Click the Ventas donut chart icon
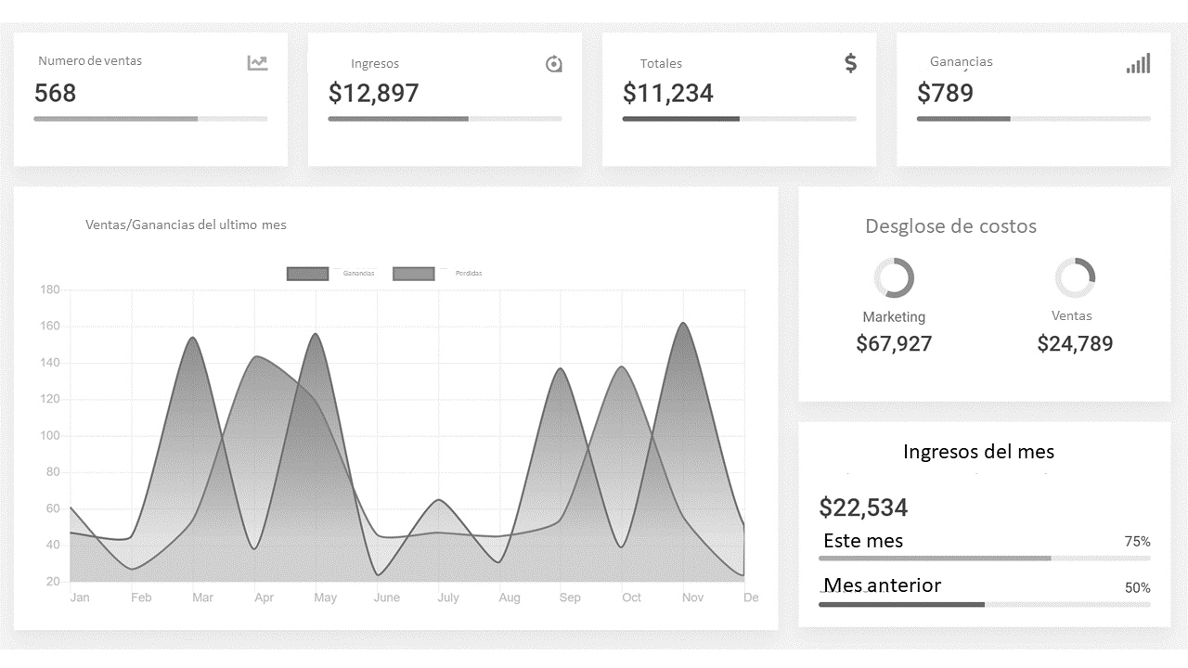 pos(1075,278)
